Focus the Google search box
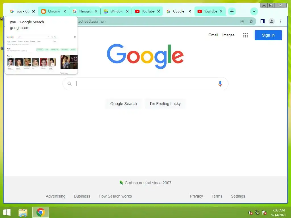 pyautogui.click(x=145, y=84)
